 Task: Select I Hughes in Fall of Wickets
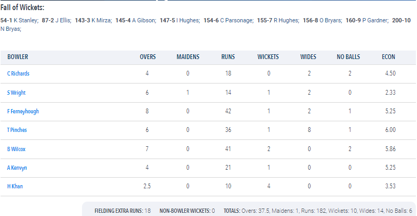coord(188,20)
